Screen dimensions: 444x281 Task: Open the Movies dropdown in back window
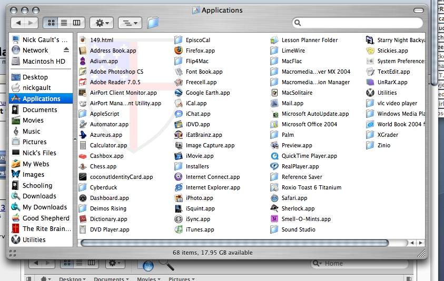pos(149,279)
